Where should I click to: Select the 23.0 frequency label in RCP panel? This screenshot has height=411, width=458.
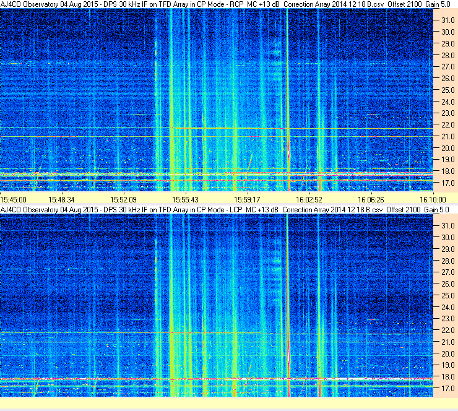(447, 113)
